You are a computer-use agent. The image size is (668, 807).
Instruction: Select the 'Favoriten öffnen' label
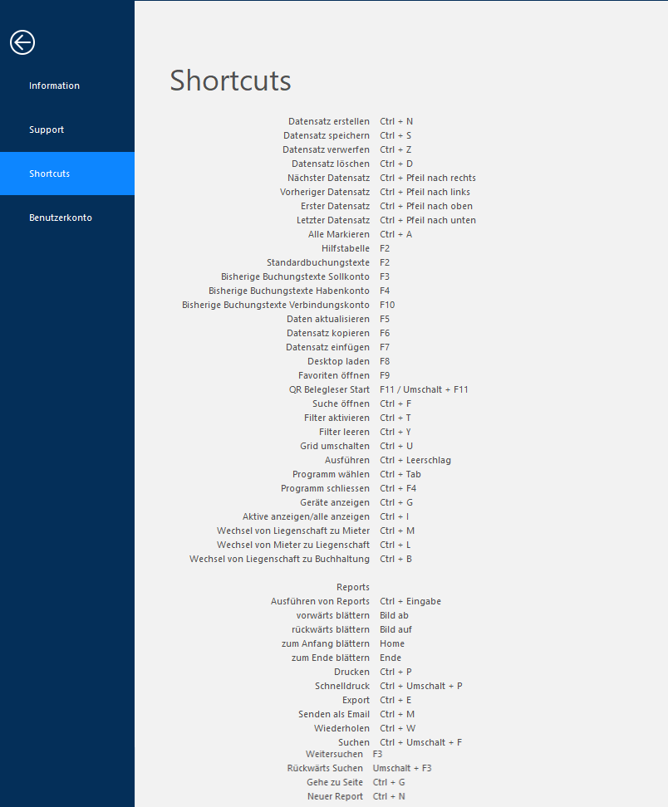[334, 375]
